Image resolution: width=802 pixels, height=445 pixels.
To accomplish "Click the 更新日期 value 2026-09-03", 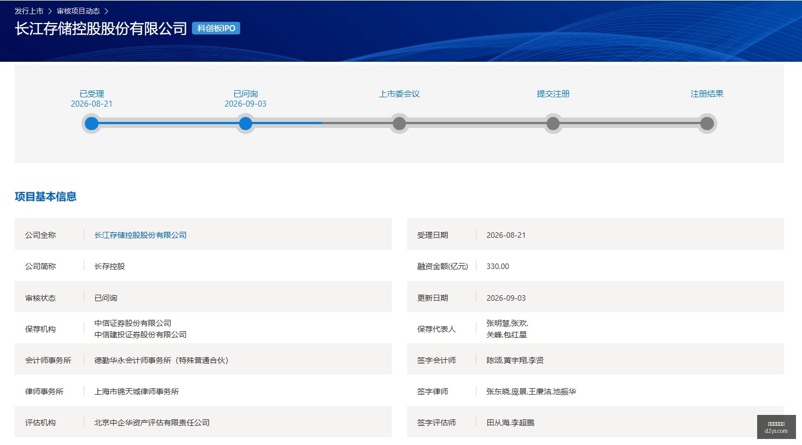I will pyautogui.click(x=506, y=298).
